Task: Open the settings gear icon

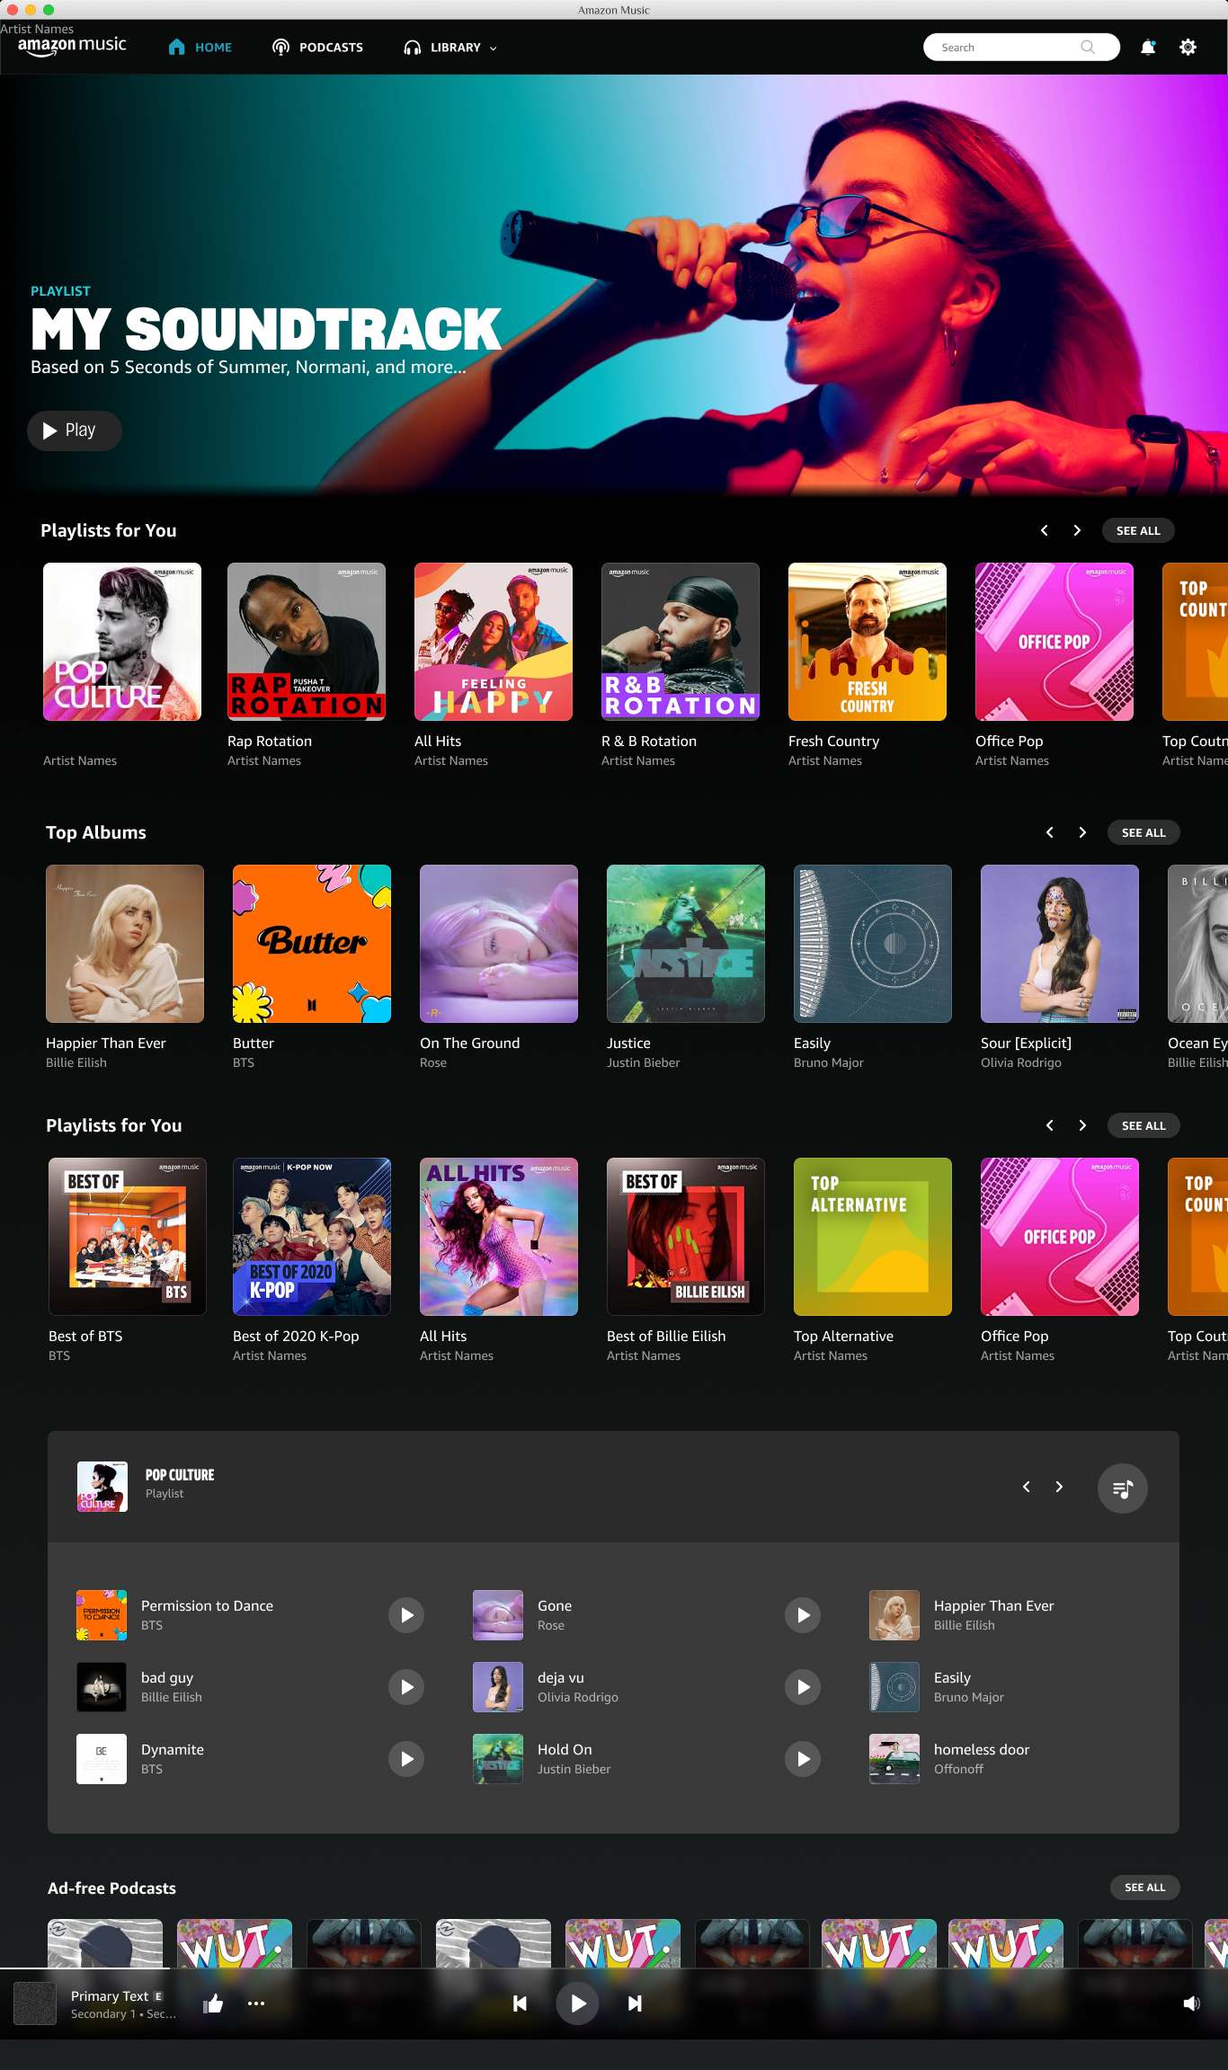Action: coord(1188,48)
